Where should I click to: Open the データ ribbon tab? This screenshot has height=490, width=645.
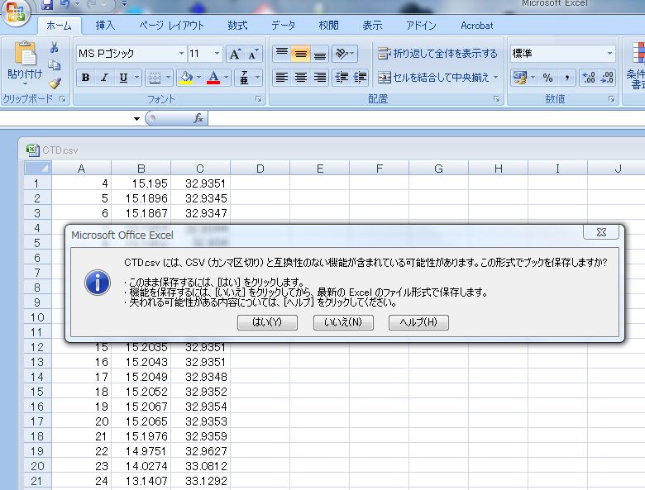[x=283, y=26]
